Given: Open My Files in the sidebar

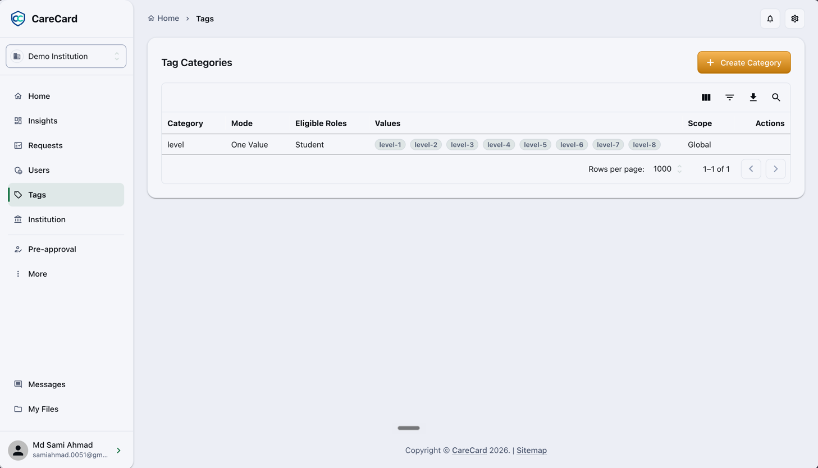Looking at the screenshot, I should 66,409.
